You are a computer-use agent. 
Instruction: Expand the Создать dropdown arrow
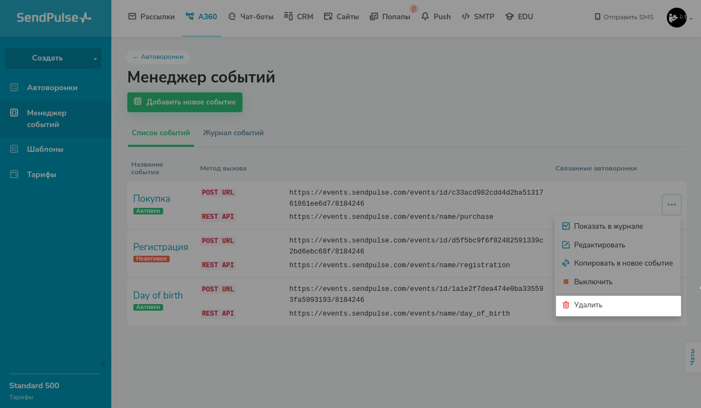coord(95,58)
